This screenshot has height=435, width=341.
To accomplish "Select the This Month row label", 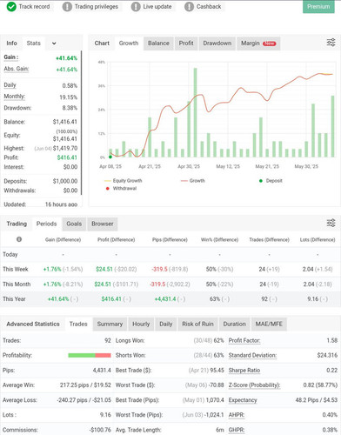I will 17,284.
